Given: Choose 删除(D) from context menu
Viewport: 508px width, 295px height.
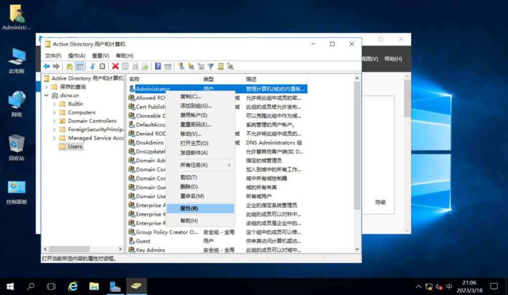Looking at the screenshot, I should pos(200,187).
